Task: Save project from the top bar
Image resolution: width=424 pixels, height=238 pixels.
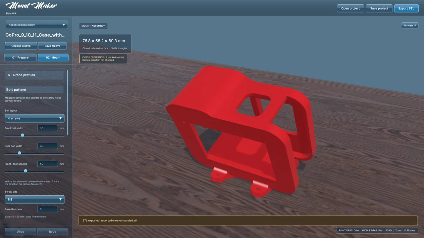Action: [x=379, y=8]
